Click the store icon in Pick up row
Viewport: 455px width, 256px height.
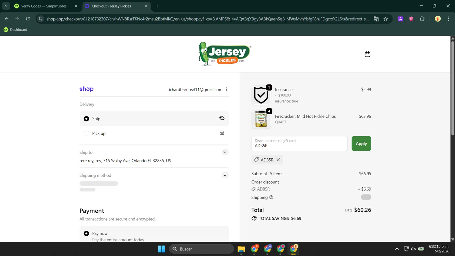222,133
